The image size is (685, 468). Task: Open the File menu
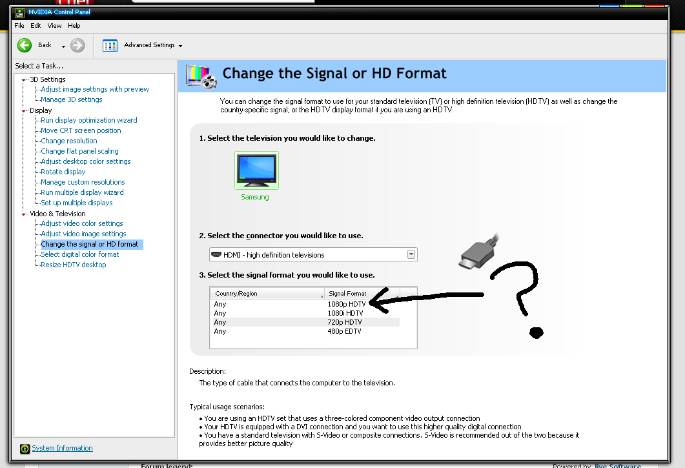(x=19, y=26)
